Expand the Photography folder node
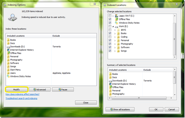 point(115,44)
